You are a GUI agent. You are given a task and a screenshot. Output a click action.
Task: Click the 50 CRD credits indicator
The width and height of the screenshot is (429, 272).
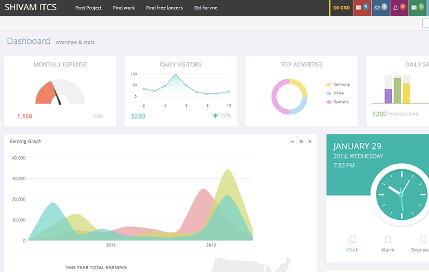[x=341, y=8]
